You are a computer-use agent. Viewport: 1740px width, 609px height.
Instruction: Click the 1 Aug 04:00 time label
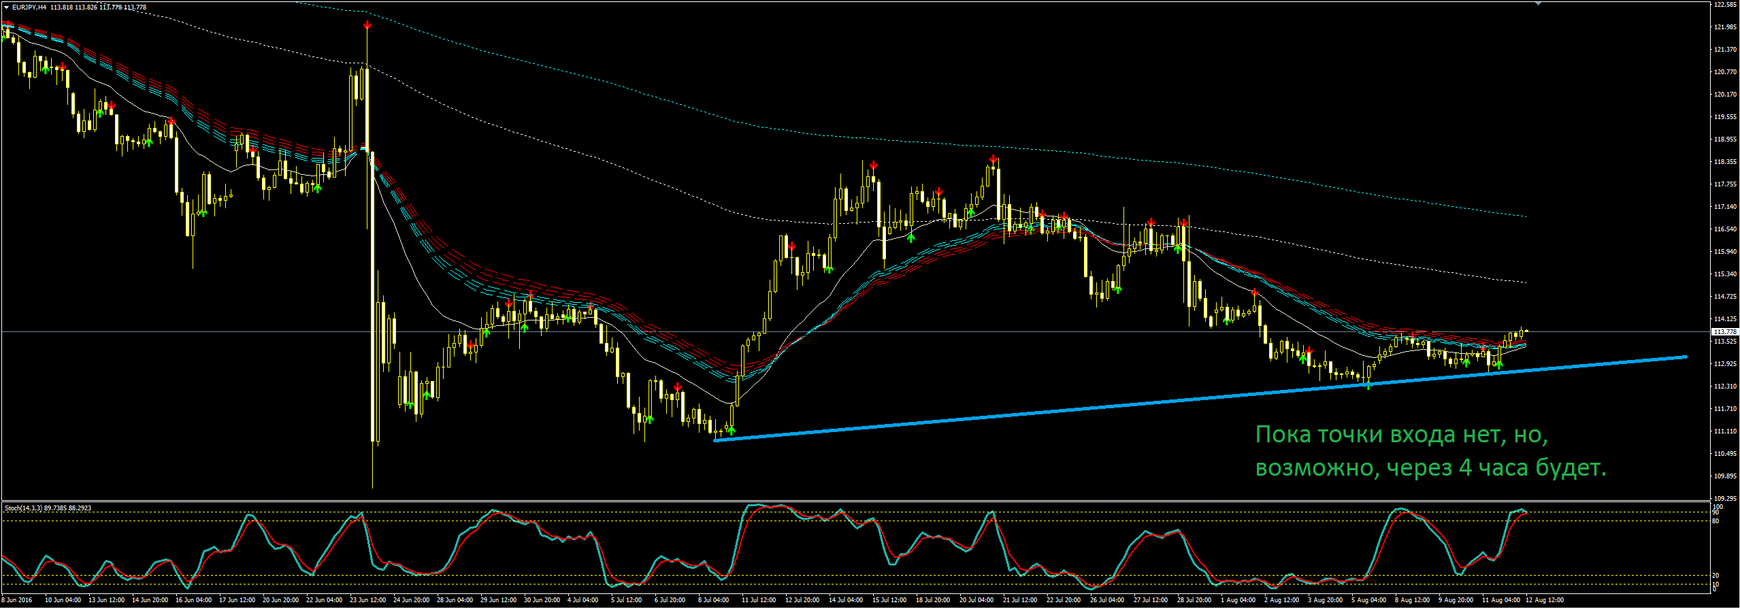1238,600
